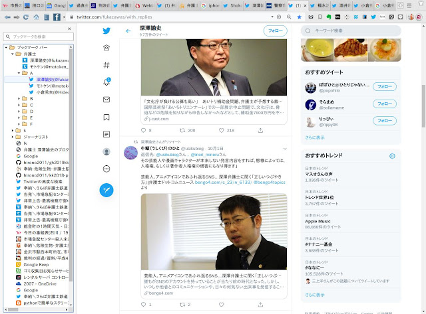Viewport: 426px width, 314px height.
Task: Open the zoom magnifier icon in the address bar
Action: 289,17
